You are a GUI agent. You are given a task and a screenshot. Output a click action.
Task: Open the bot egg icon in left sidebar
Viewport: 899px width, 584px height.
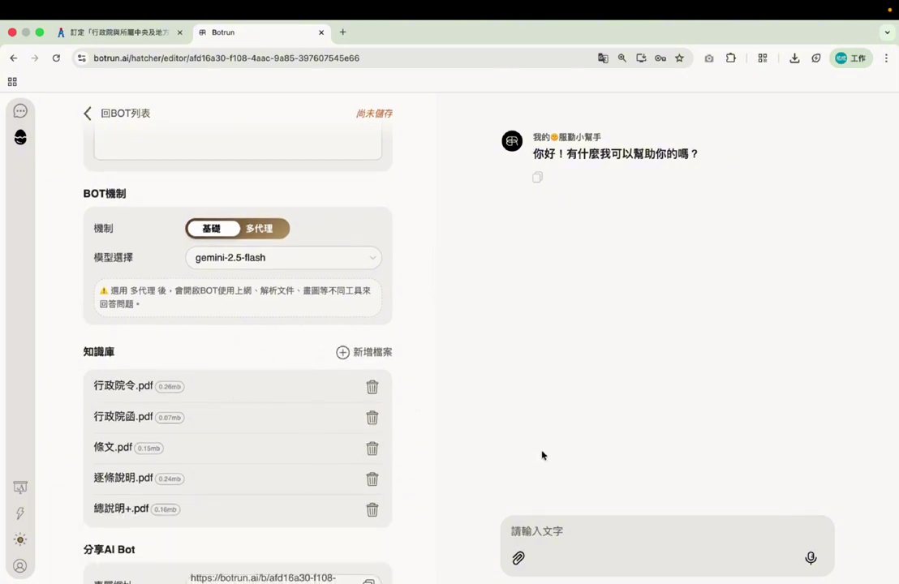coord(20,137)
